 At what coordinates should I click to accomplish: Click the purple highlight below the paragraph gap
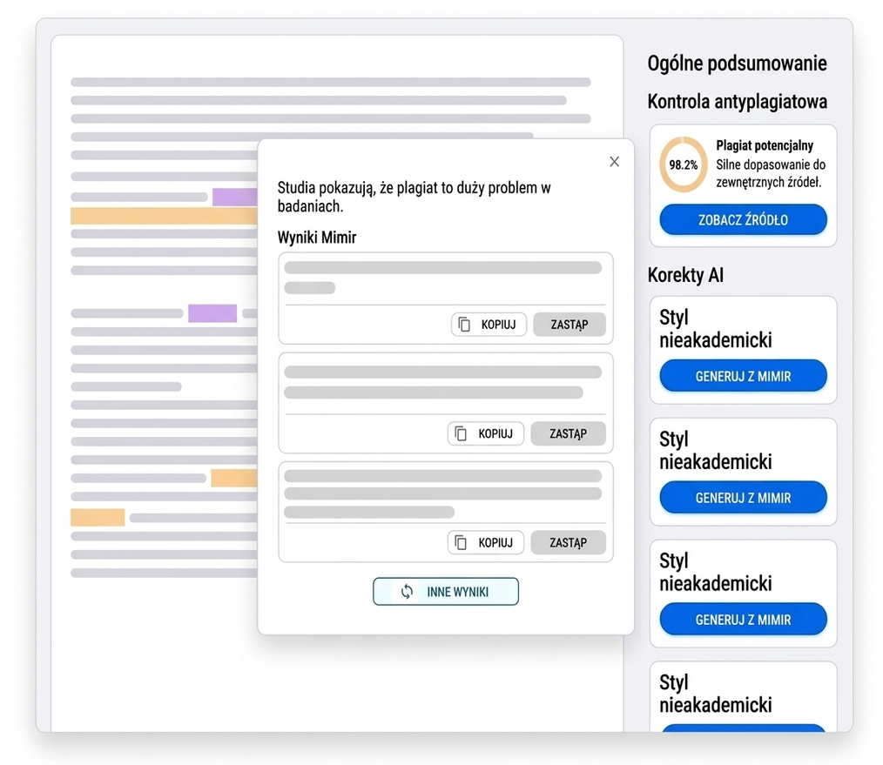(x=212, y=313)
